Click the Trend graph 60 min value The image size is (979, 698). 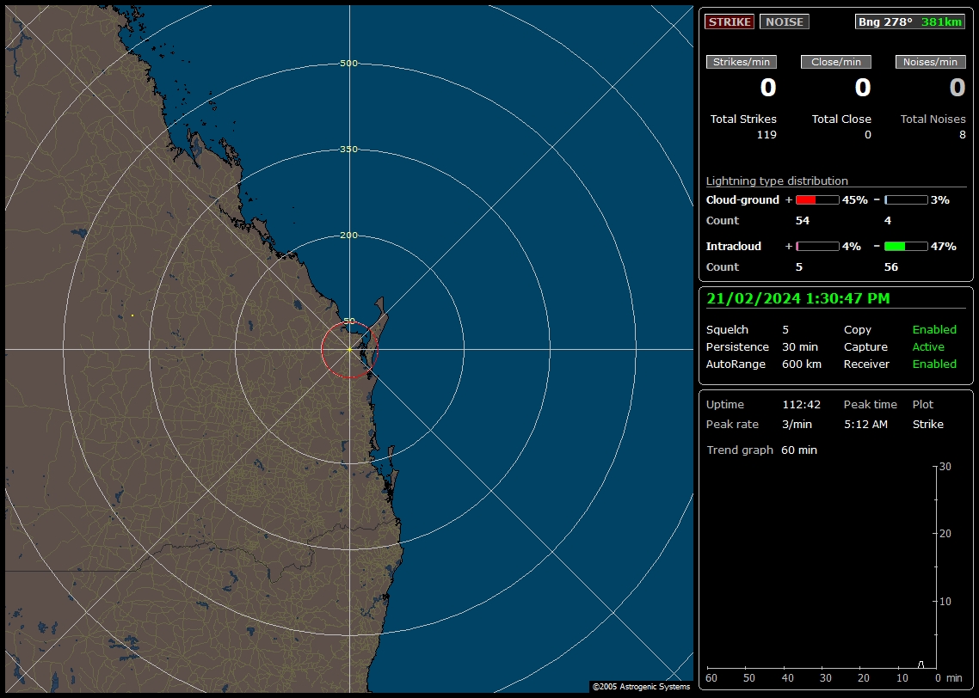799,450
